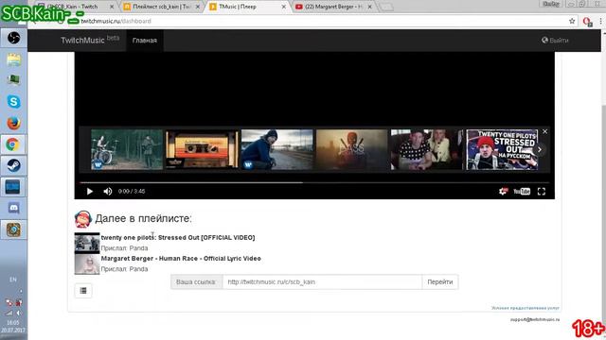606x340 pixels.
Task: Click Margaret Berger Human Race title
Action: tap(181, 258)
